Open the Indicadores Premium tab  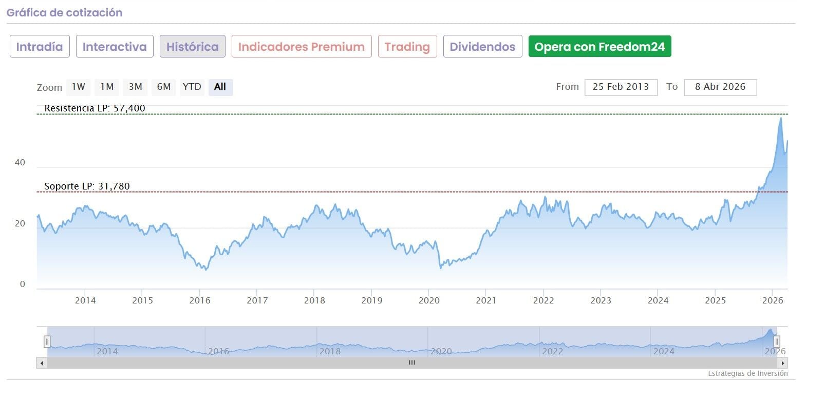[x=301, y=47]
